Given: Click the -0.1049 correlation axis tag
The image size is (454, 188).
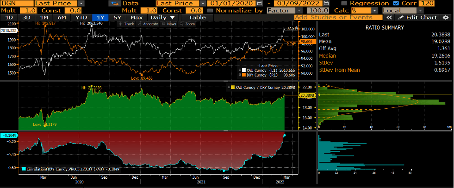Looking at the screenshot, I should point(8,135).
